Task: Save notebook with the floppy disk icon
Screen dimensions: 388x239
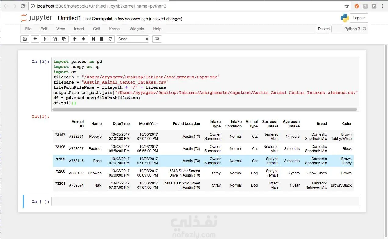Action: point(25,39)
